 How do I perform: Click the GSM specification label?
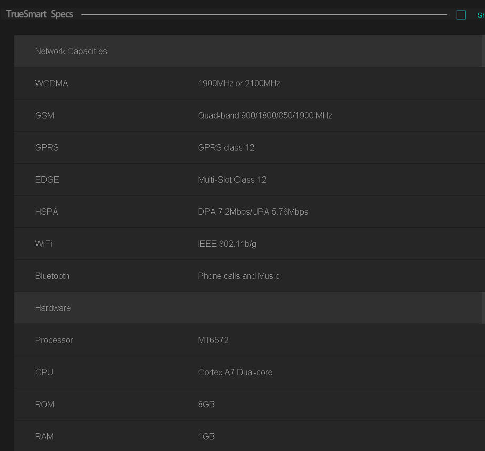(x=45, y=115)
